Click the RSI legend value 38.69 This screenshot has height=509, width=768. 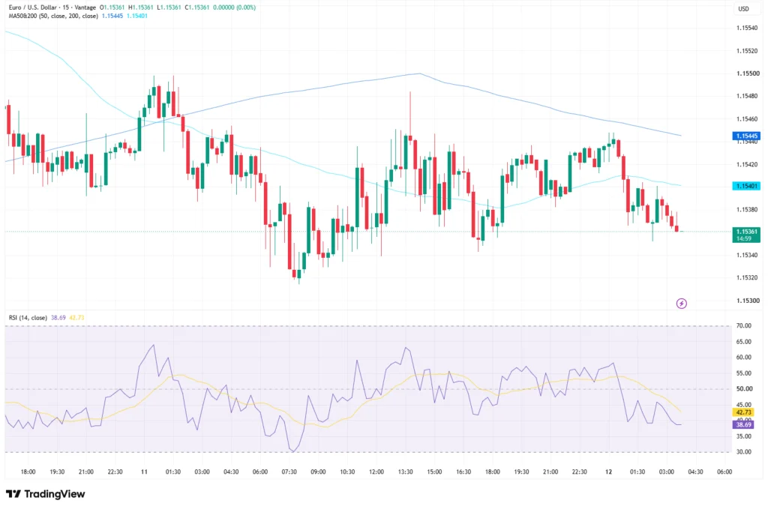click(x=58, y=318)
